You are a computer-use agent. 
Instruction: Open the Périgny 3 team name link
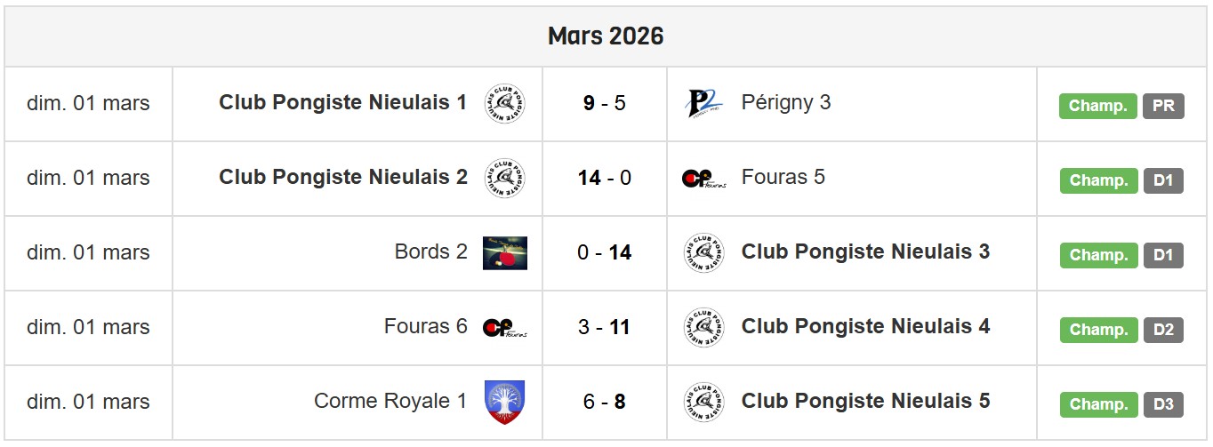(x=785, y=103)
